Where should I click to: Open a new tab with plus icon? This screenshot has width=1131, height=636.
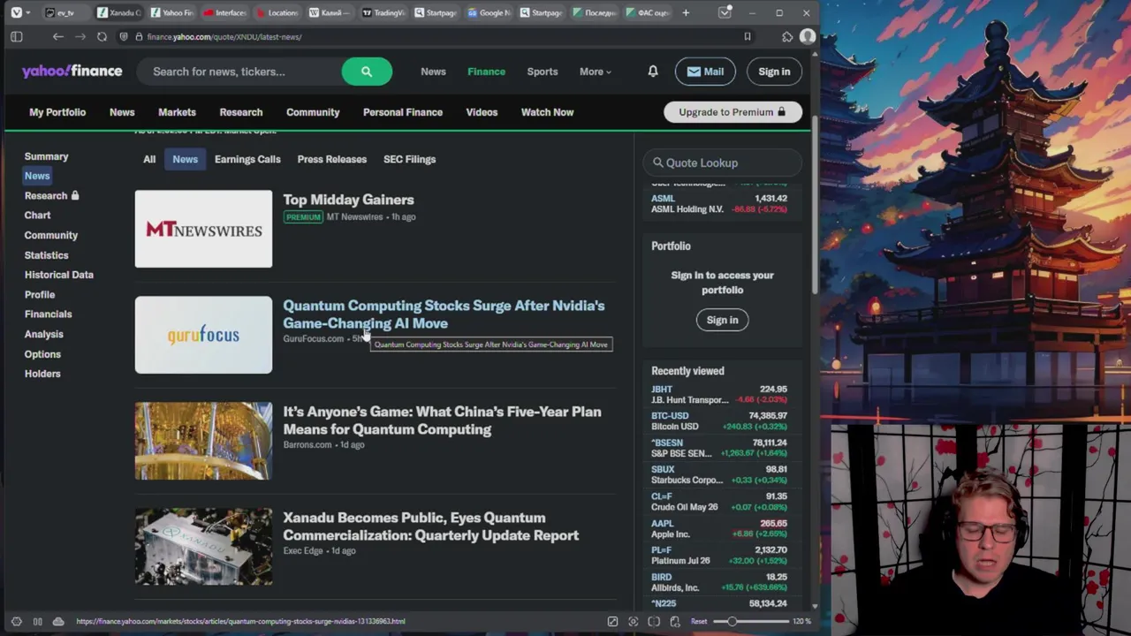[686, 12]
